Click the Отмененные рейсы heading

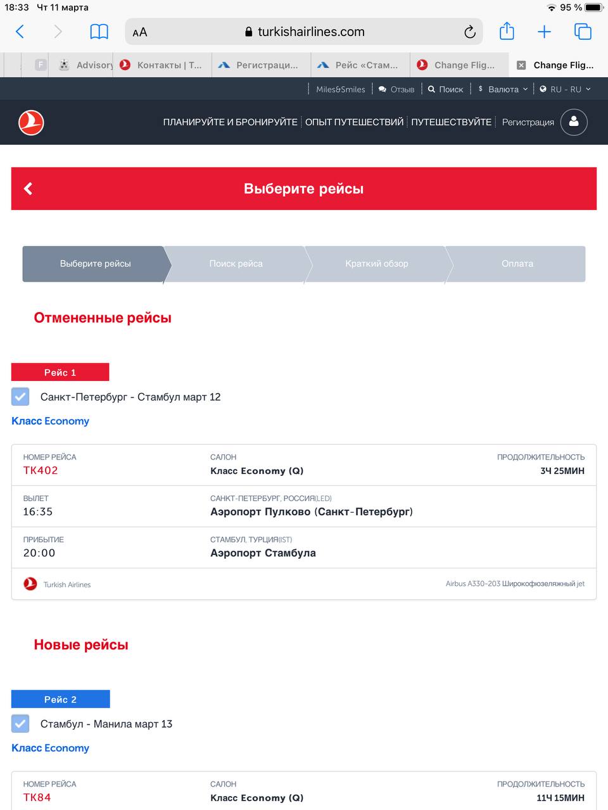pyautogui.click(x=103, y=318)
